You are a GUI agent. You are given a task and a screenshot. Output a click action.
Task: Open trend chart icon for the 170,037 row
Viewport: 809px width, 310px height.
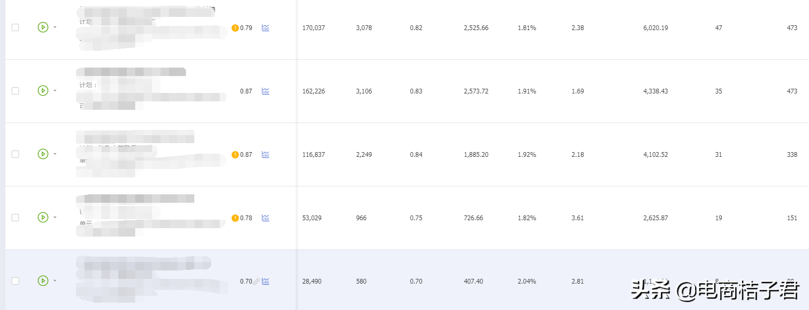coord(266,28)
